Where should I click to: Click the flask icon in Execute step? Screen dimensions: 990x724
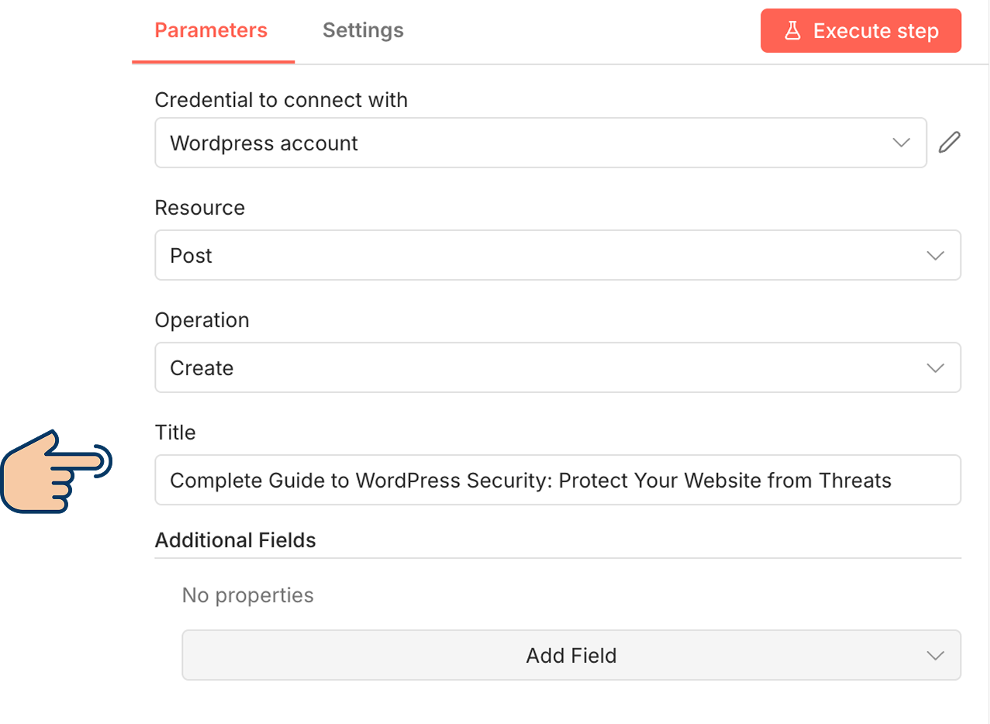pos(792,31)
